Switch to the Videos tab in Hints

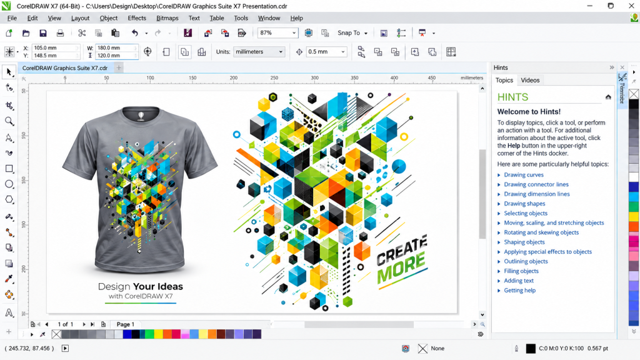click(x=530, y=80)
